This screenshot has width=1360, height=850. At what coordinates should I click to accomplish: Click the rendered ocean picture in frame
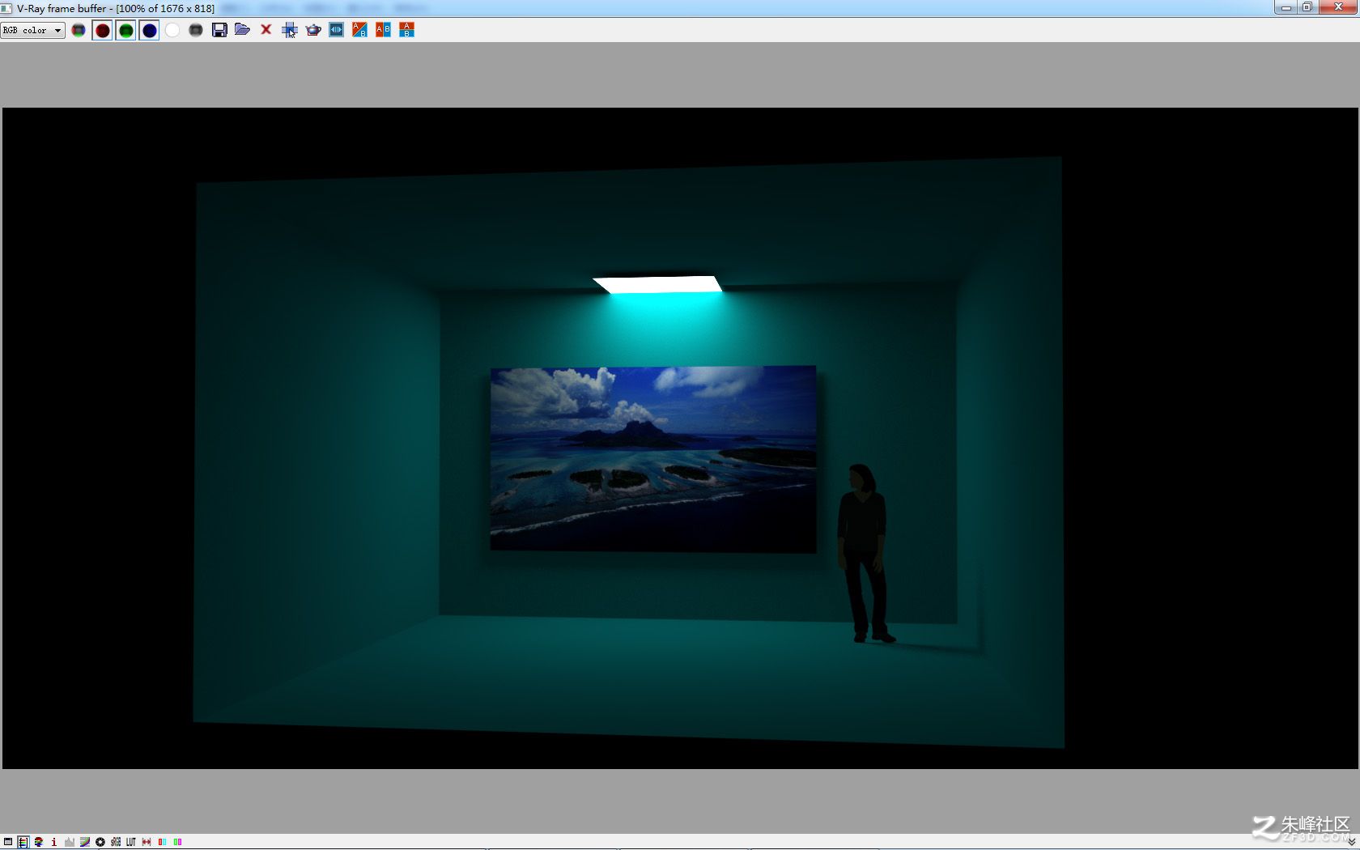(x=653, y=459)
